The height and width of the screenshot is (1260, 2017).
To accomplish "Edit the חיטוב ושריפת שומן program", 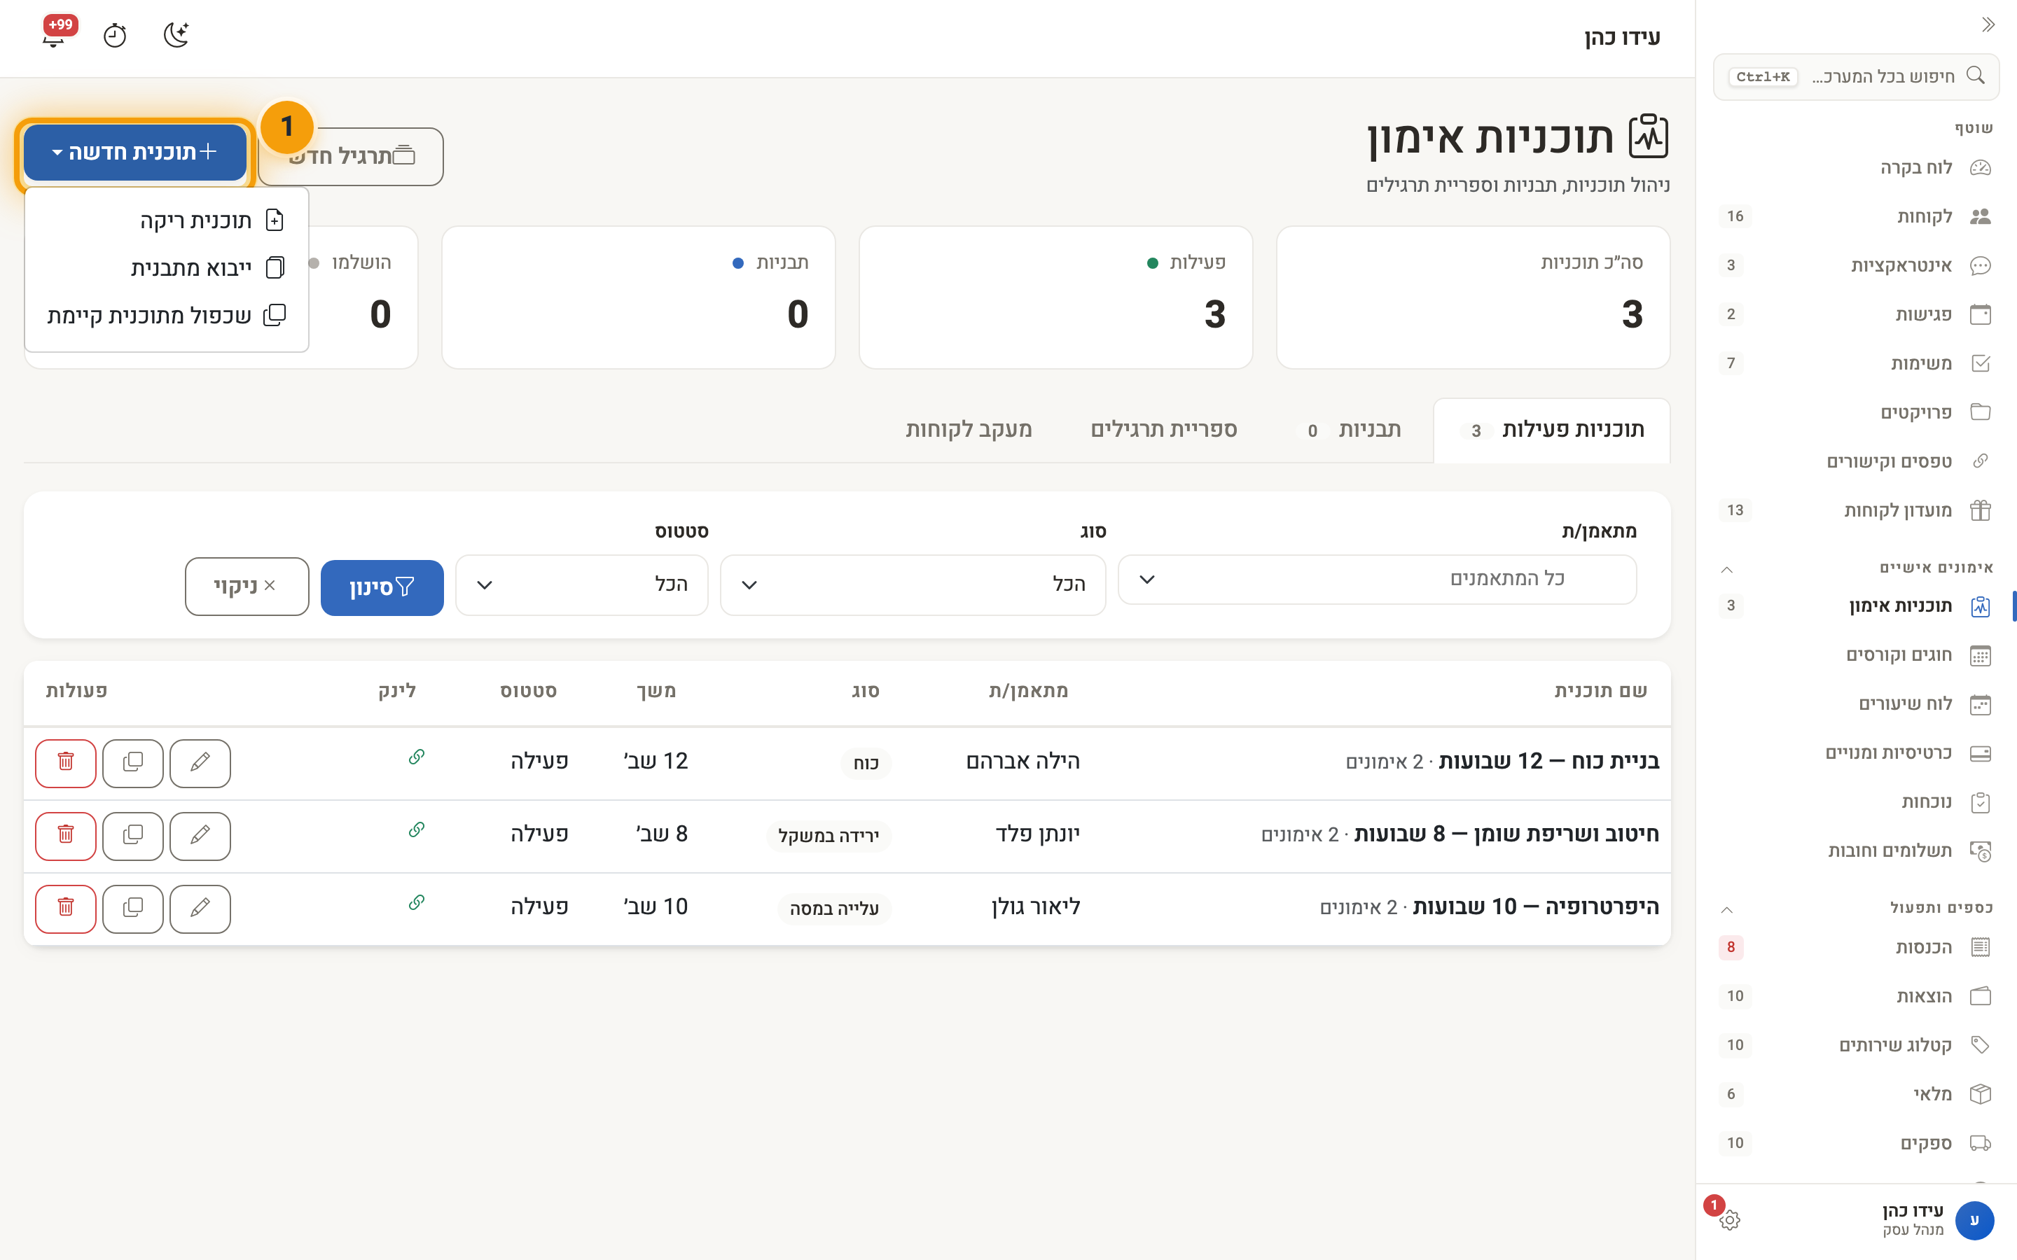I will (x=200, y=836).
